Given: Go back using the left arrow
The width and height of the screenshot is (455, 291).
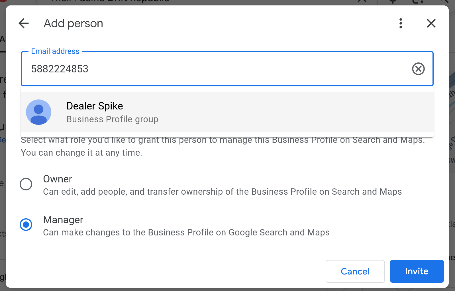Looking at the screenshot, I should click(x=24, y=23).
